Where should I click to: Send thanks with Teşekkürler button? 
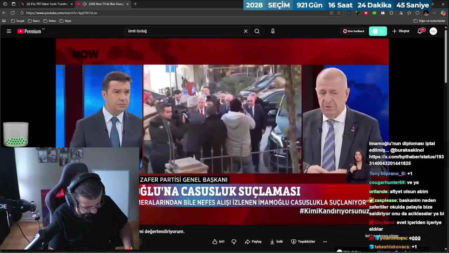pos(303,241)
